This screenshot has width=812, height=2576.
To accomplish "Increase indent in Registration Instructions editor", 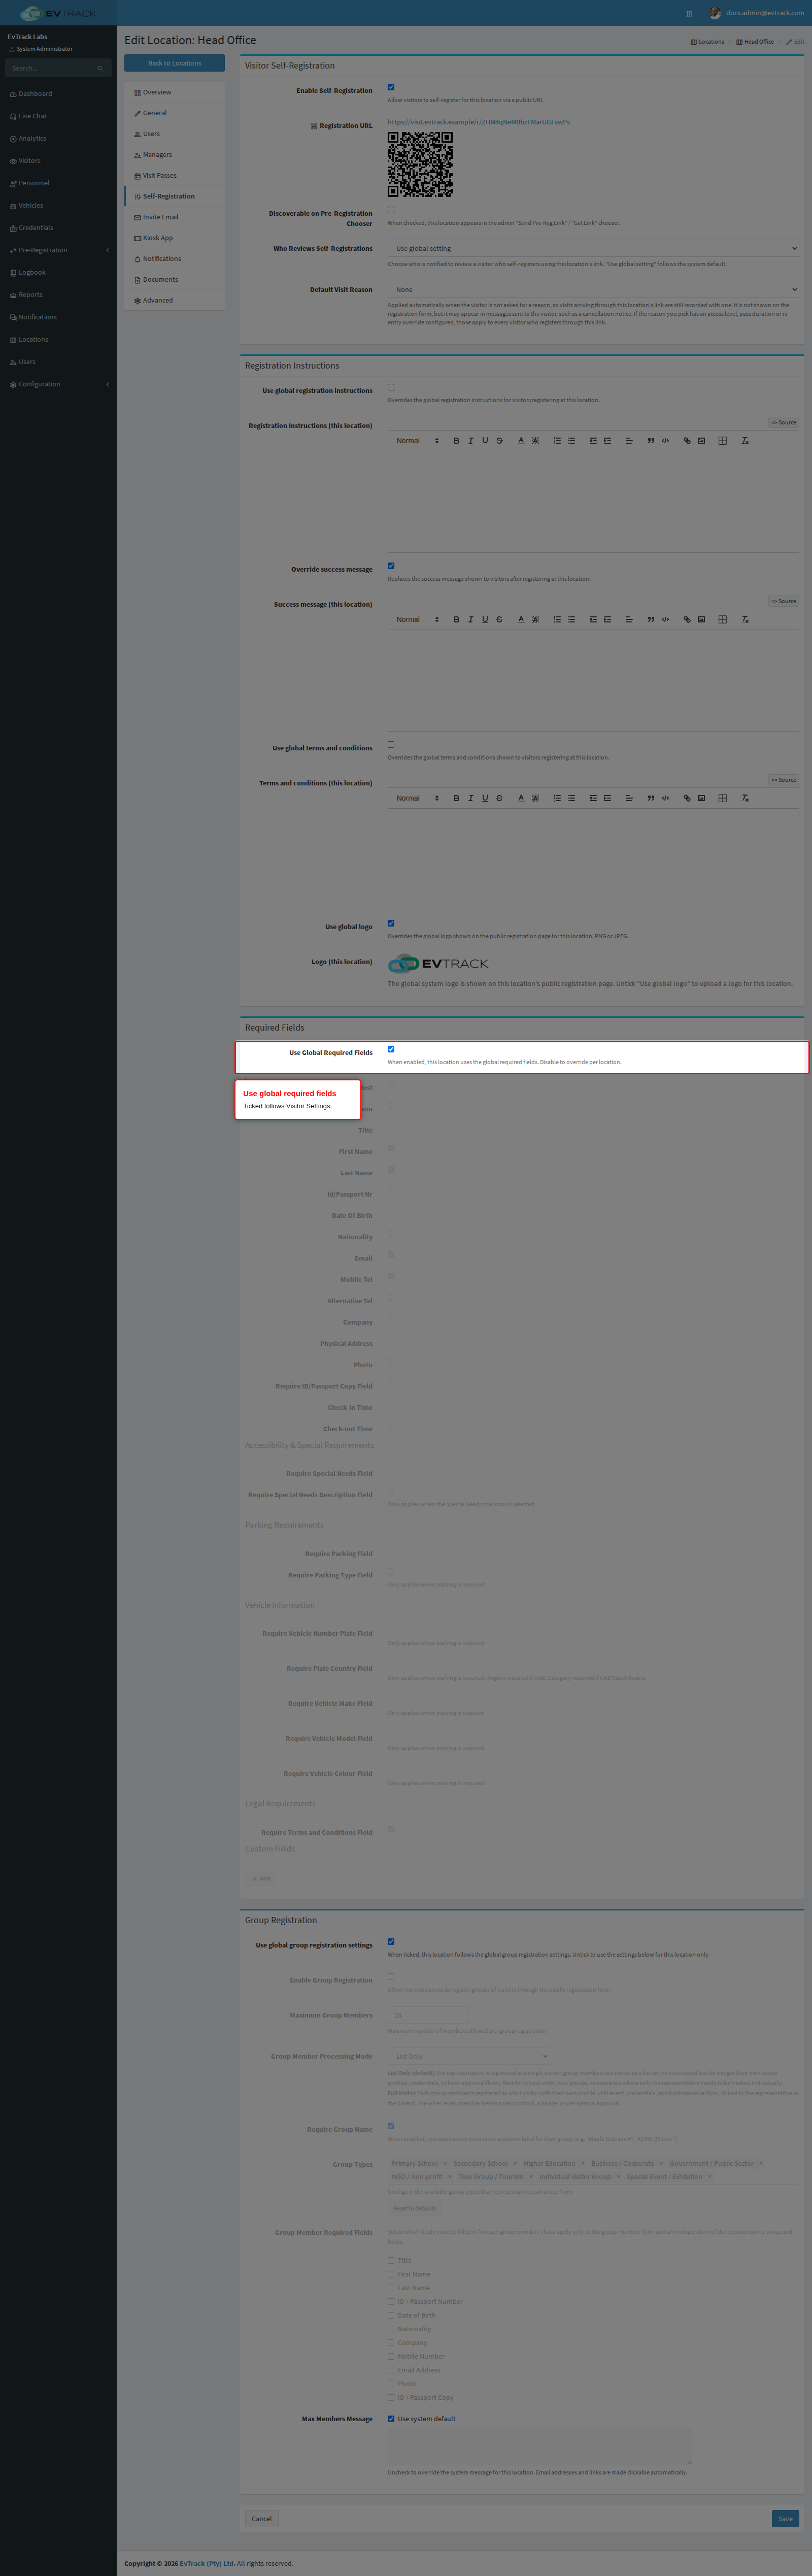I will (607, 441).
